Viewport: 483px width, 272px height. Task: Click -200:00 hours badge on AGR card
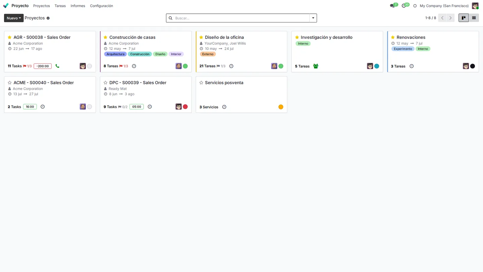43,66
